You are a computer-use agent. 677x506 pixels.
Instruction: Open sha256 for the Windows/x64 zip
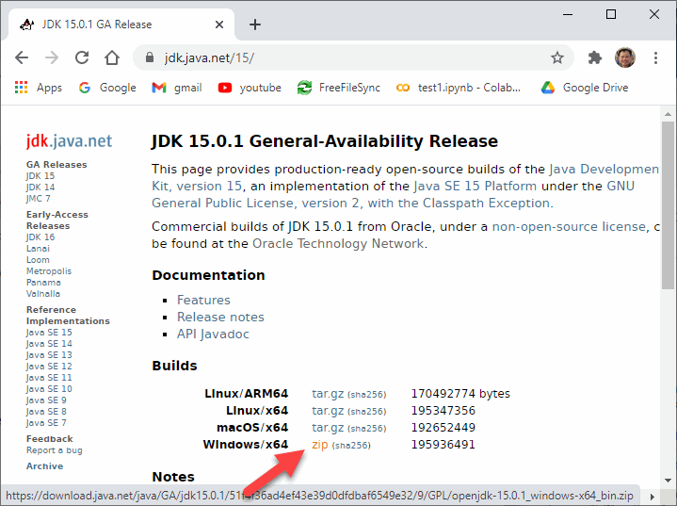tap(351, 446)
